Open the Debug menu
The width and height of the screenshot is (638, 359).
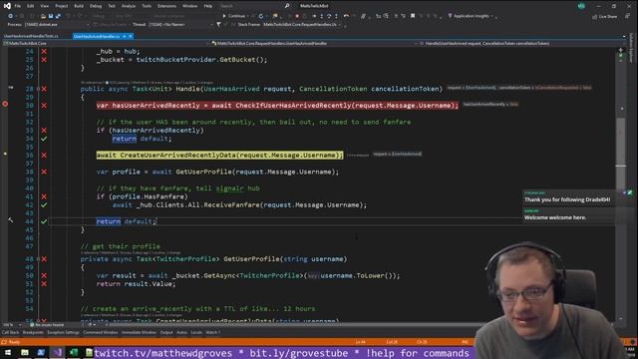tap(96, 6)
